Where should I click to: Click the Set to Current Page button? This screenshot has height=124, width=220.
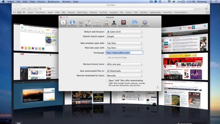117,58
